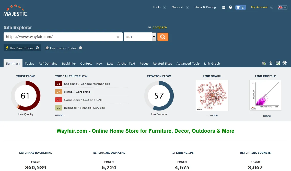Open the bucket icon in top navigation

pos(230,7)
